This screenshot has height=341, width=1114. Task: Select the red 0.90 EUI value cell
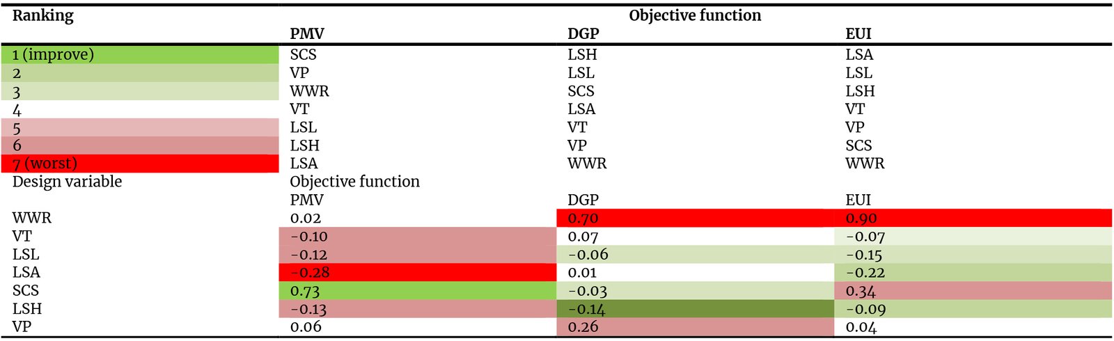click(x=973, y=219)
